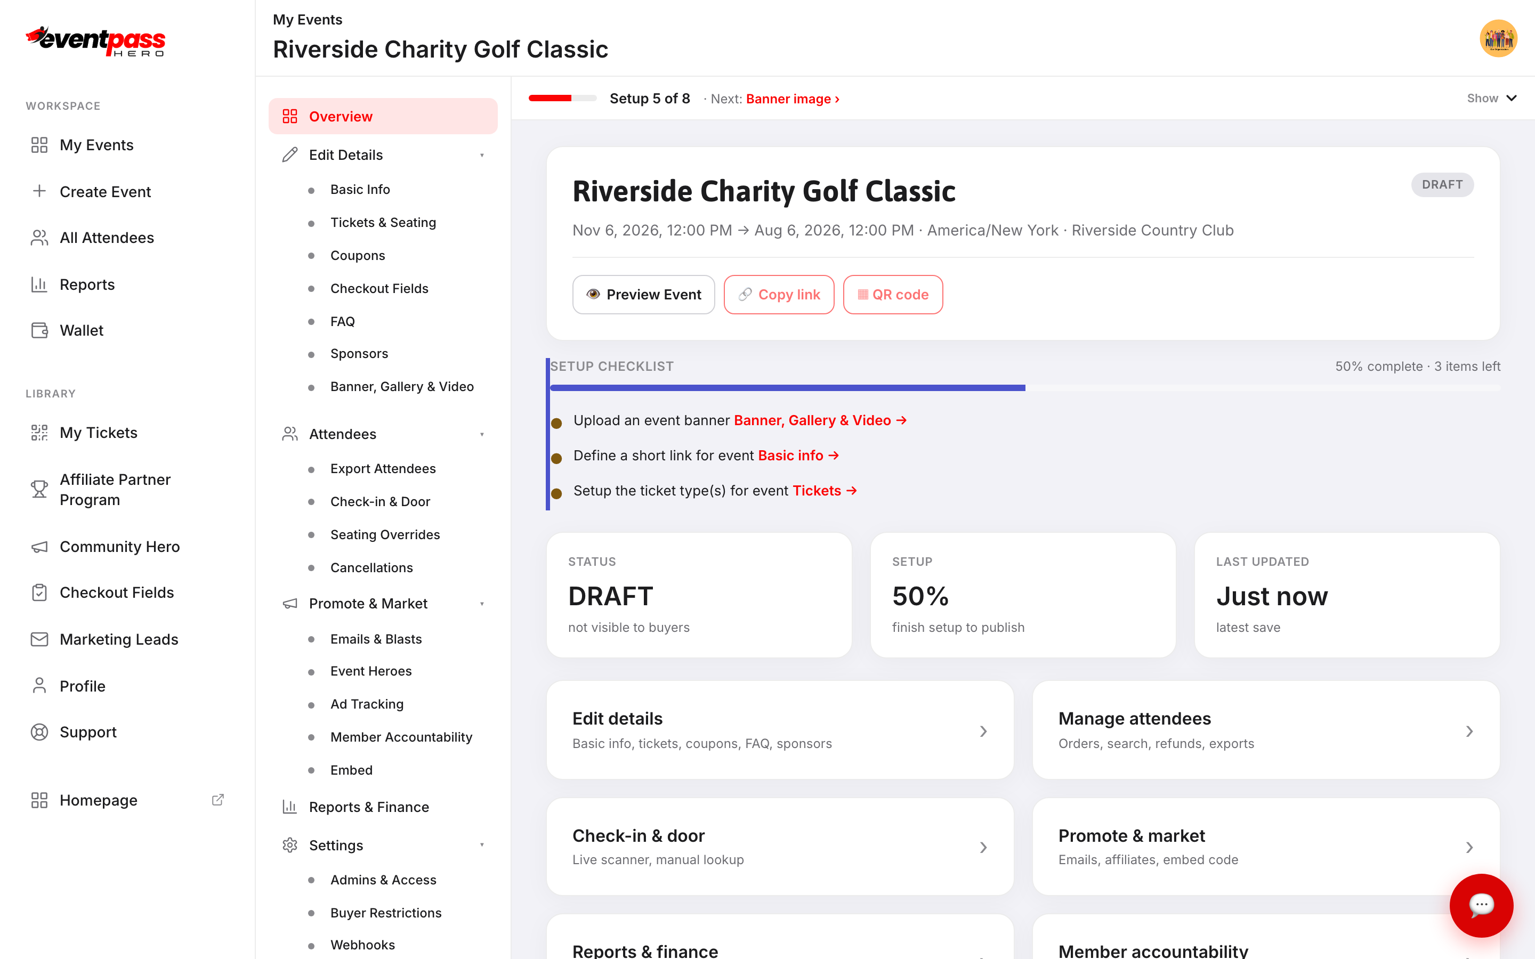Click the DRAFT status badge

pyautogui.click(x=1442, y=184)
